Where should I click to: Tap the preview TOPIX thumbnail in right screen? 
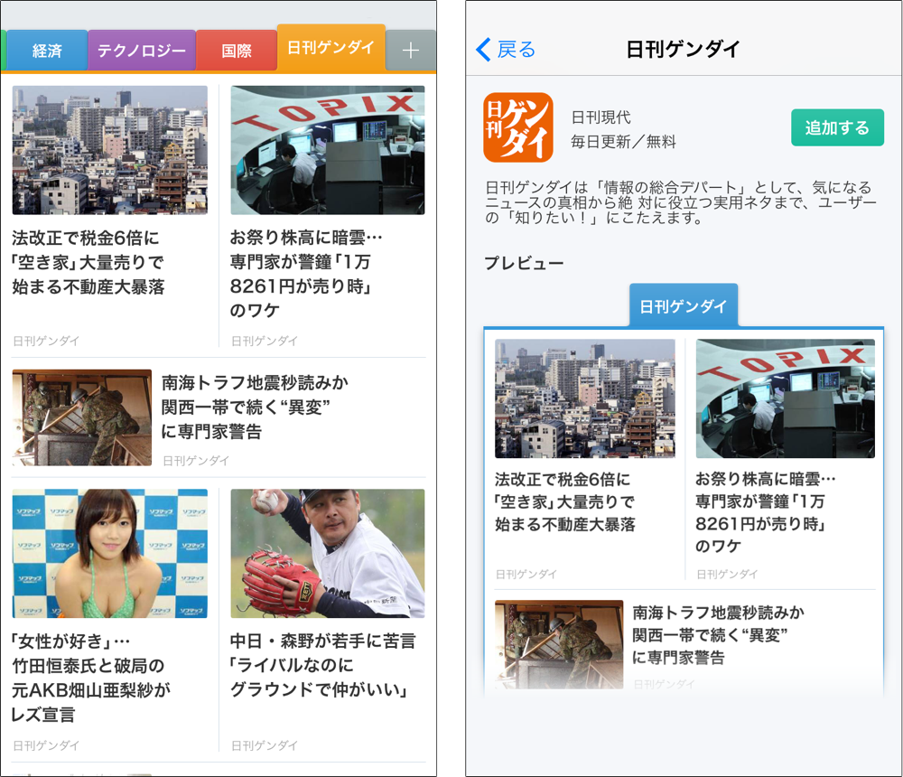[x=786, y=398]
